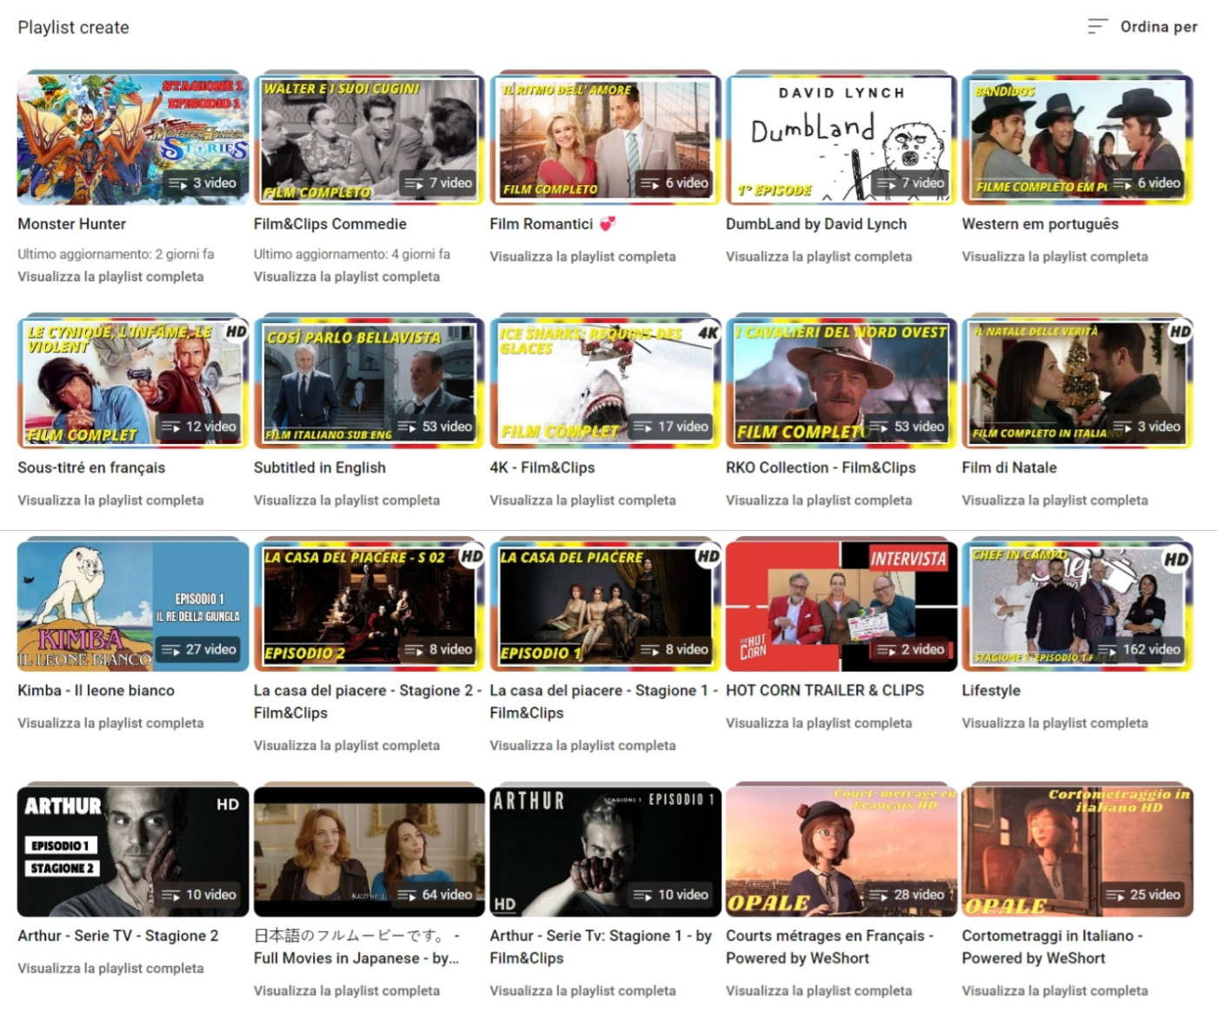View full playlist link under Monster Hunter
The height and width of the screenshot is (1020, 1217).
tap(110, 276)
